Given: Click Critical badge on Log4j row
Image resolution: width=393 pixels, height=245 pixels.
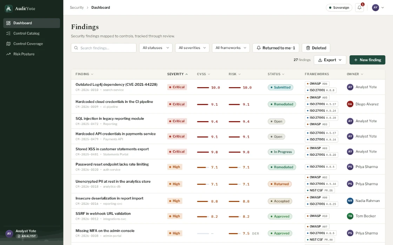Looking at the screenshot, I should (x=177, y=87).
